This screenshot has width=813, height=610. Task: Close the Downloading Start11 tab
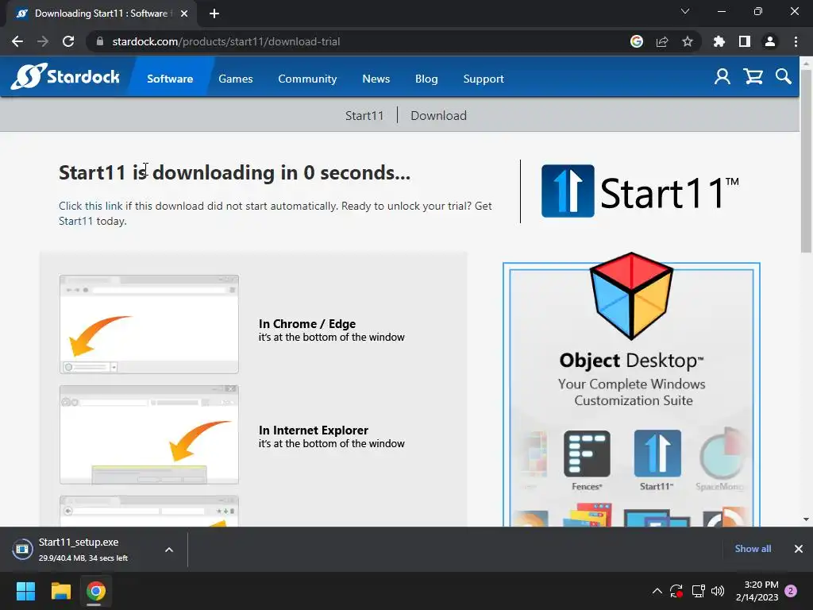(x=184, y=14)
